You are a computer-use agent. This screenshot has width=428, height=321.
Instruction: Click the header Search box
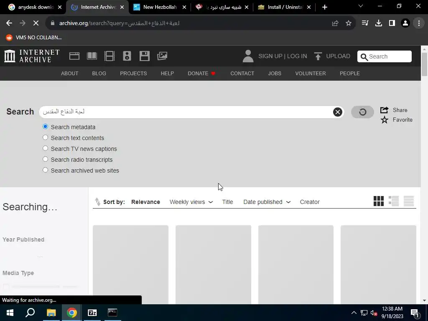click(385, 56)
